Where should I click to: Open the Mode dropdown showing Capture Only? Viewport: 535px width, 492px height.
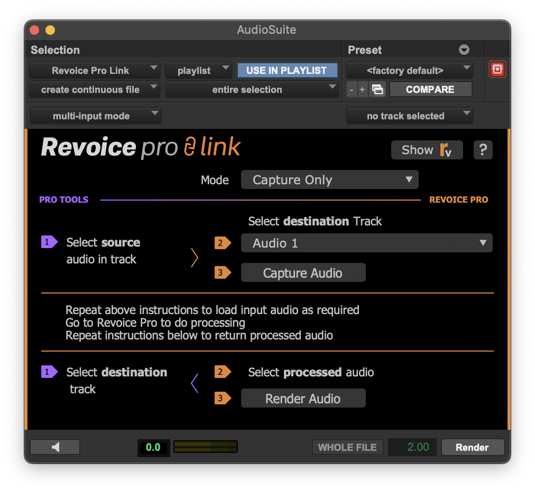click(329, 180)
